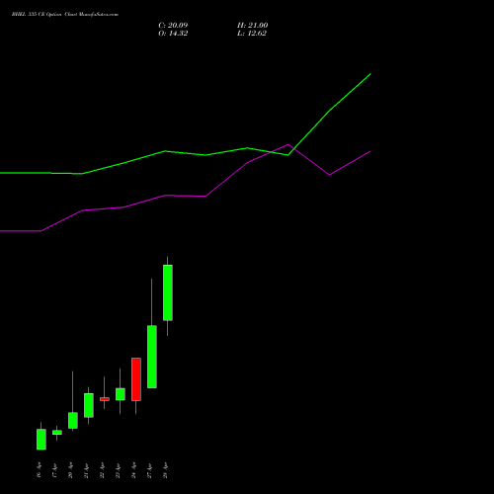Click the 17 Apr date label
The height and width of the screenshot is (494, 494).
pos(54,470)
